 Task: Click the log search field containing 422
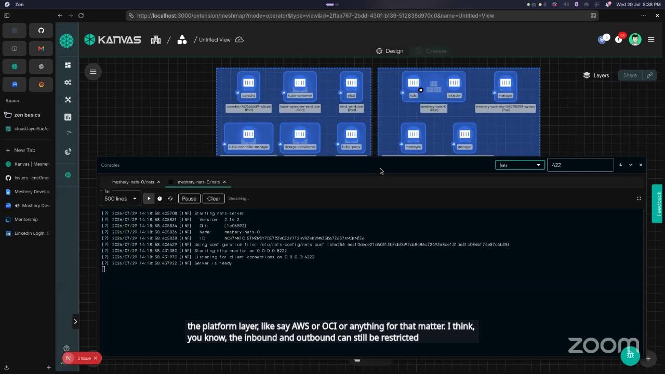tap(580, 165)
